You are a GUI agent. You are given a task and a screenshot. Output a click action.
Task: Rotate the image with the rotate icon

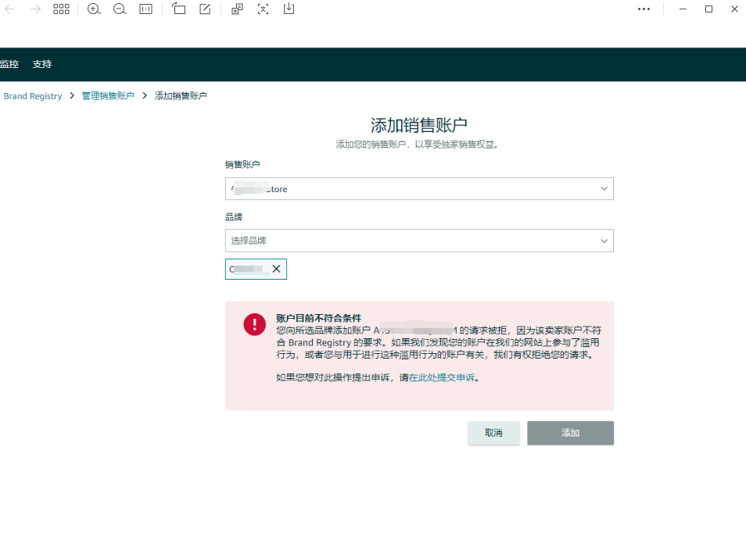coord(179,9)
